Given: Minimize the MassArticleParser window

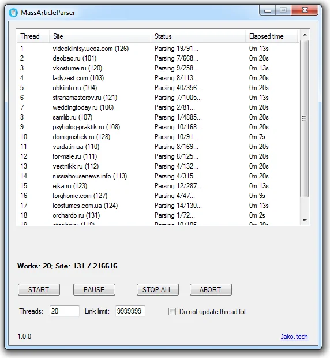Looking at the screenshot, I should click(268, 10).
